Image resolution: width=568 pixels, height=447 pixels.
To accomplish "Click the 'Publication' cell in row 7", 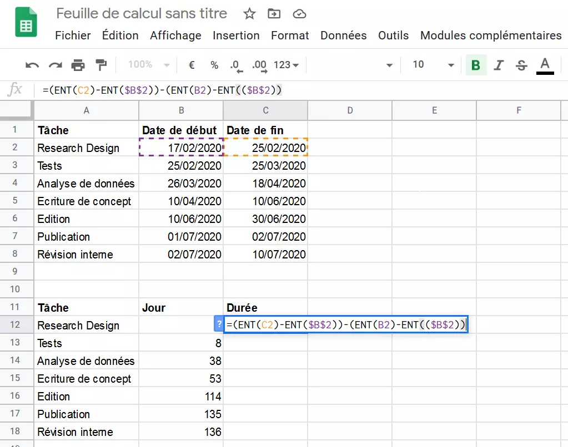I will [86, 236].
